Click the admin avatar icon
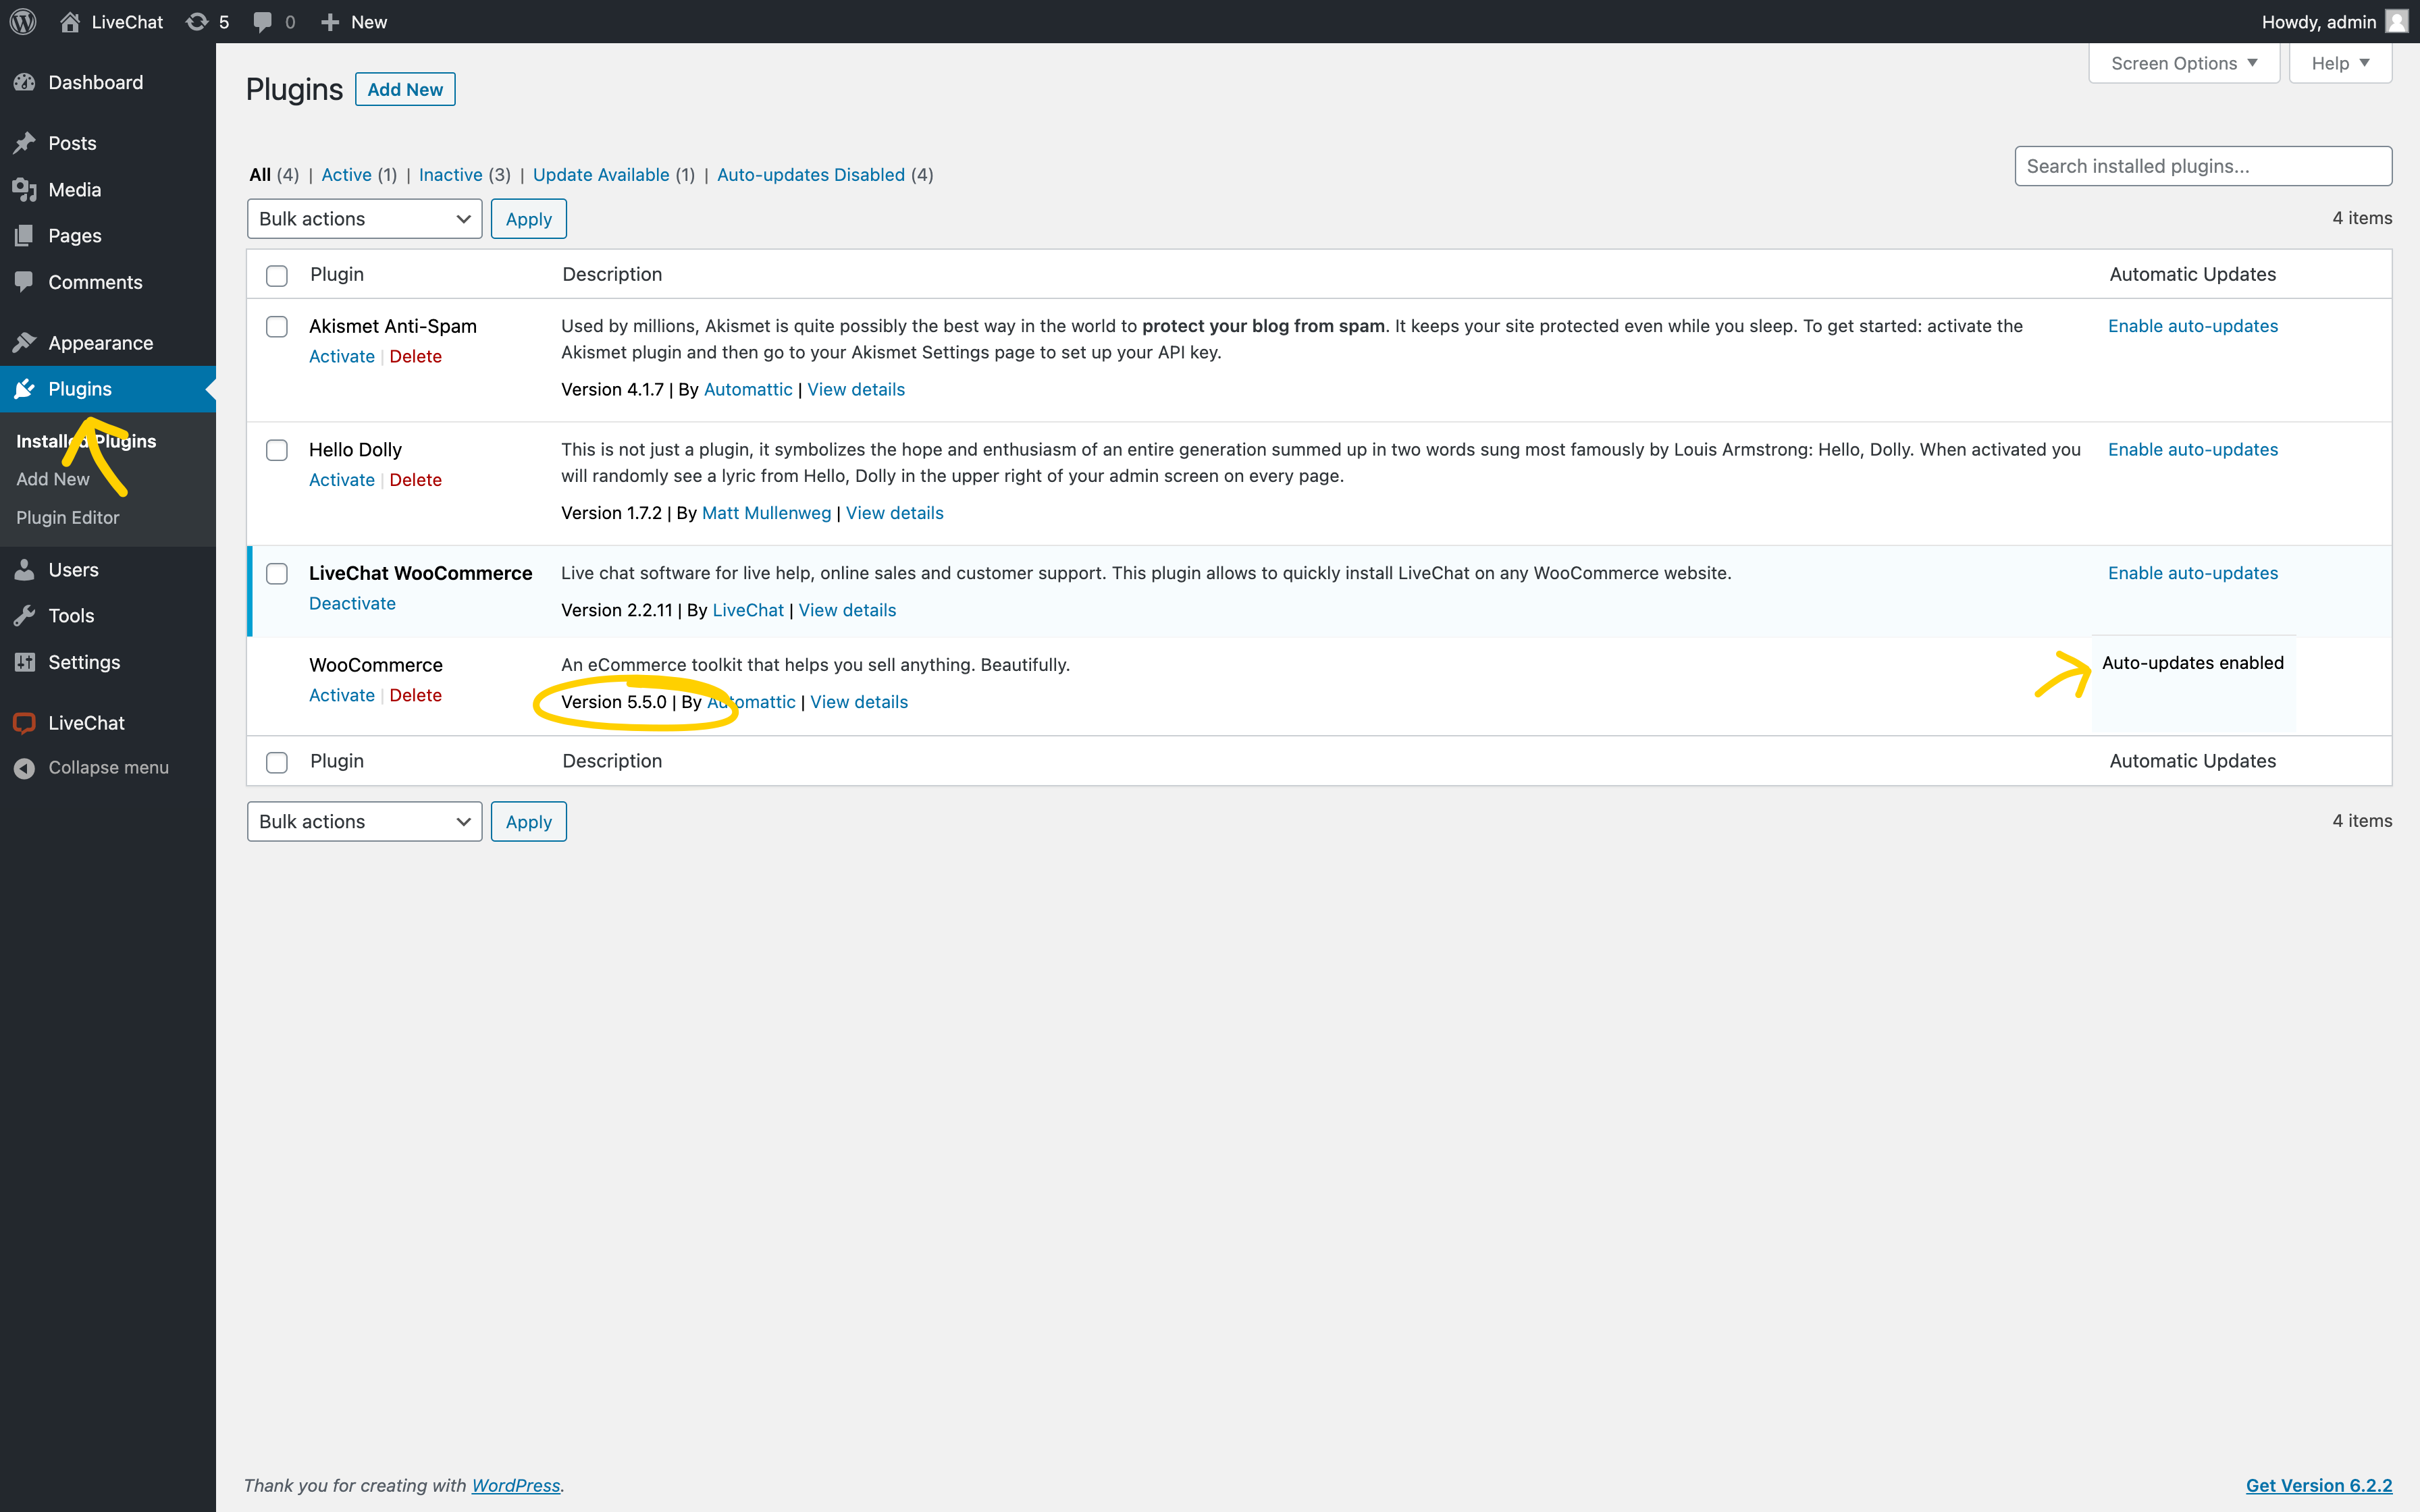Image resolution: width=2420 pixels, height=1512 pixels. point(2397,21)
